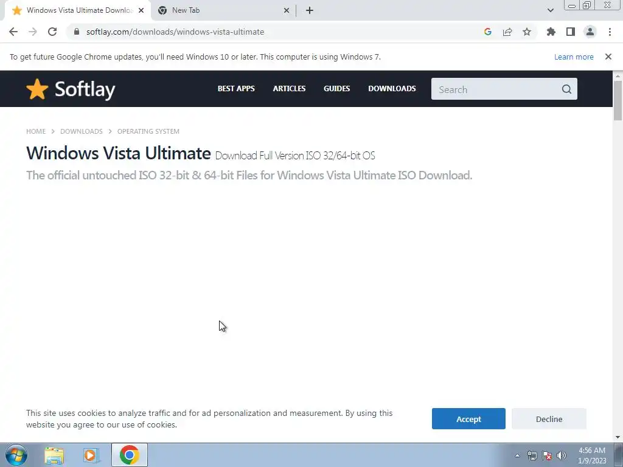Open Windows Explorer from taskbar
The image size is (623, 467).
54,455
